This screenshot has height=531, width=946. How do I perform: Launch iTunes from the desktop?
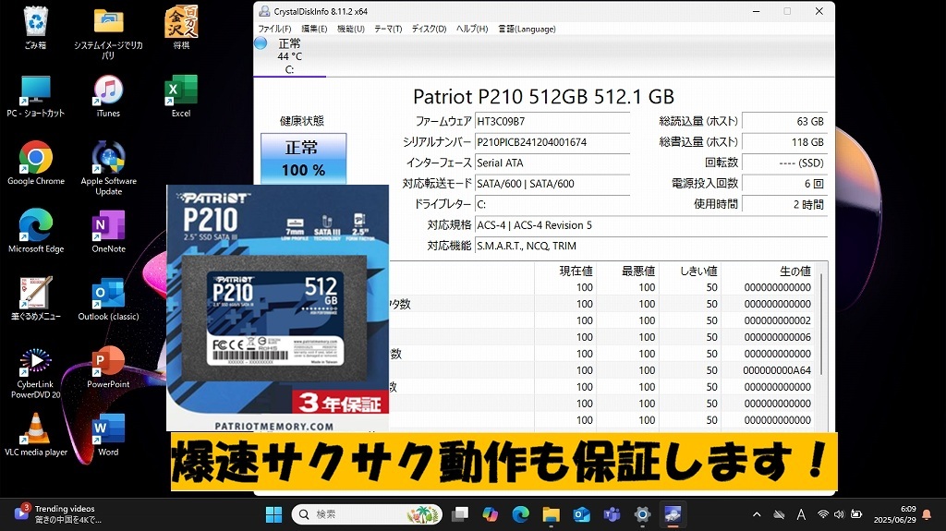pos(108,95)
